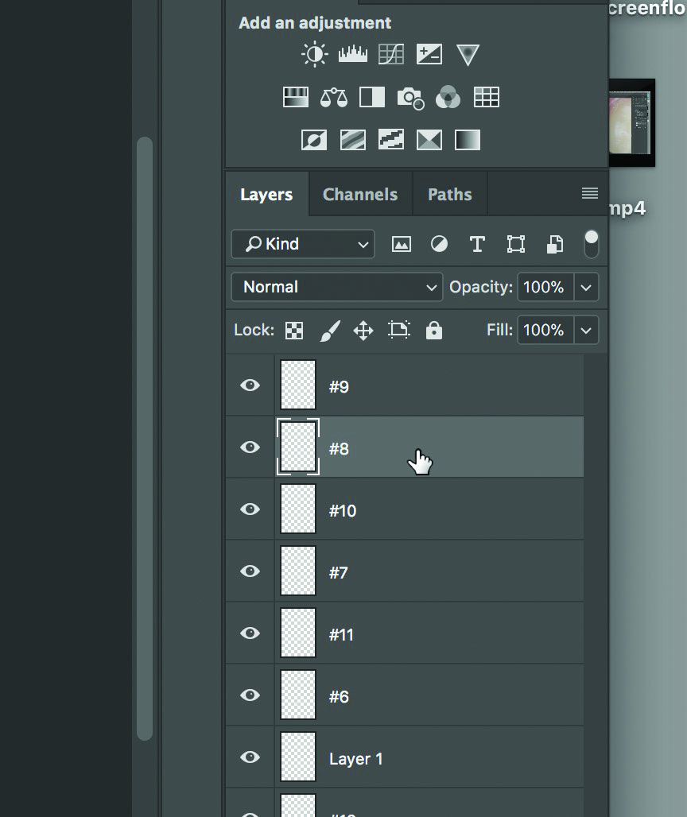
Task: Open the Normal blend mode dropdown
Action: click(x=337, y=288)
